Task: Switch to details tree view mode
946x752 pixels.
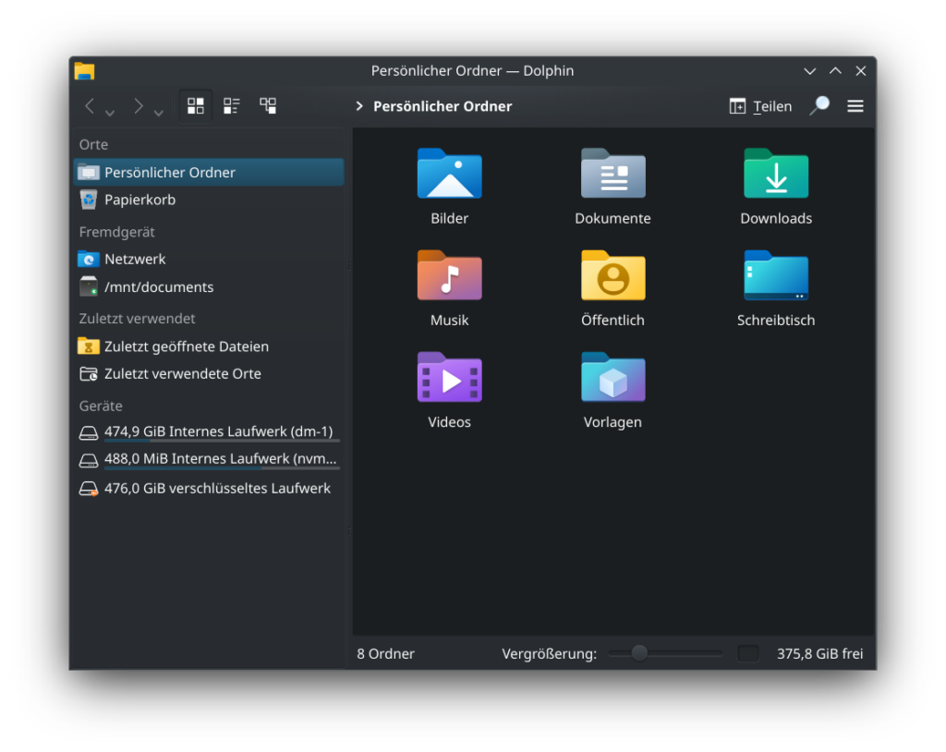Action: tap(268, 106)
